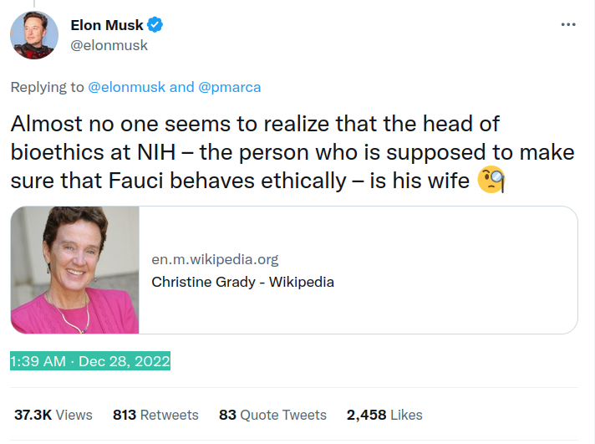Open the 2,458 Likes list
This screenshot has height=444, width=595.
pyautogui.click(x=384, y=415)
